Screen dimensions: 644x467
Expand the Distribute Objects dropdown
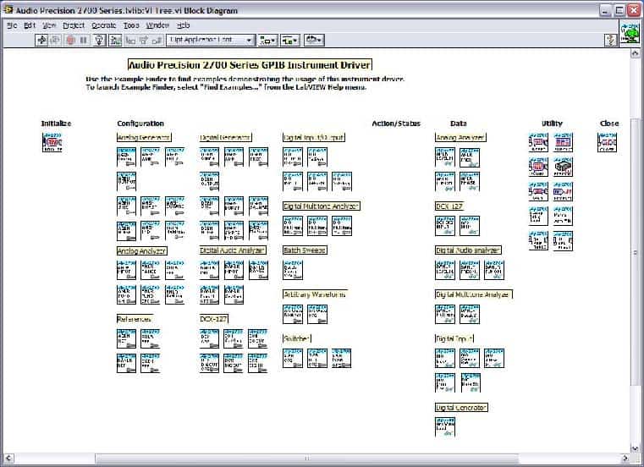coord(290,40)
